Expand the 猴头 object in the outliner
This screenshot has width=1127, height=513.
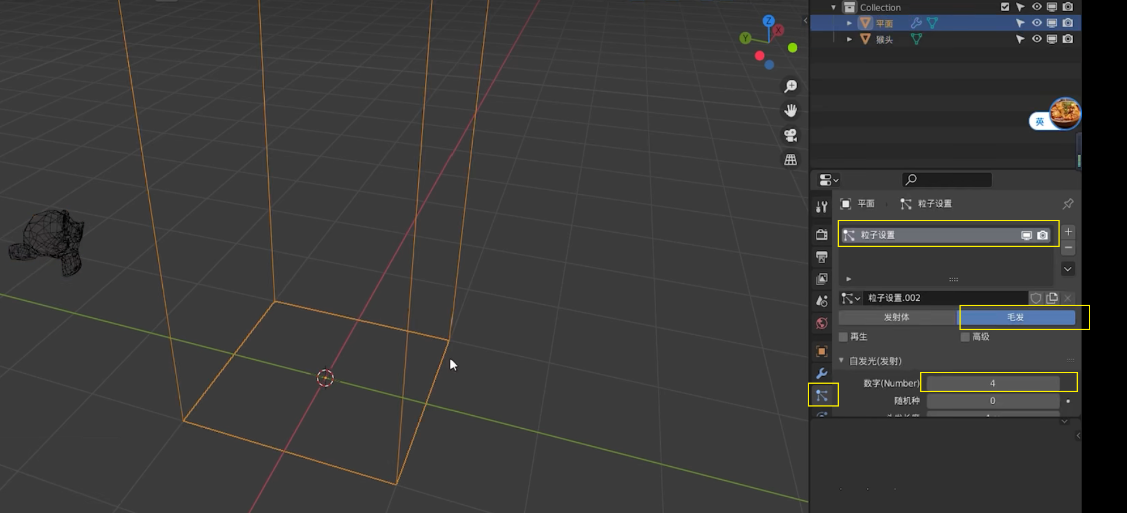point(849,39)
